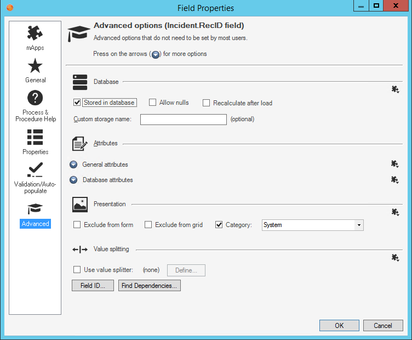Enable Use value splitter checkbox
The height and width of the screenshot is (340, 412).
click(x=77, y=270)
